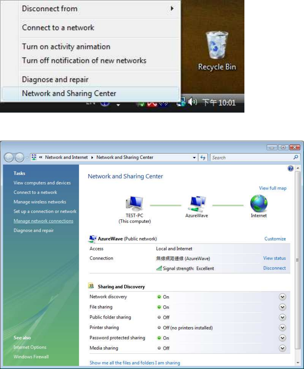The image size is (304, 369).
Task: Click Diagnose and repair in Tasks pane
Action: point(34,231)
